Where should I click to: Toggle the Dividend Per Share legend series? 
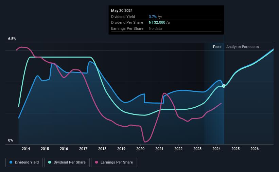67,163
